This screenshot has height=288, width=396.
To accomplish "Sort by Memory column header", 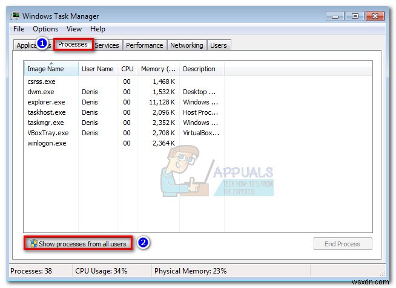I will 158,69.
